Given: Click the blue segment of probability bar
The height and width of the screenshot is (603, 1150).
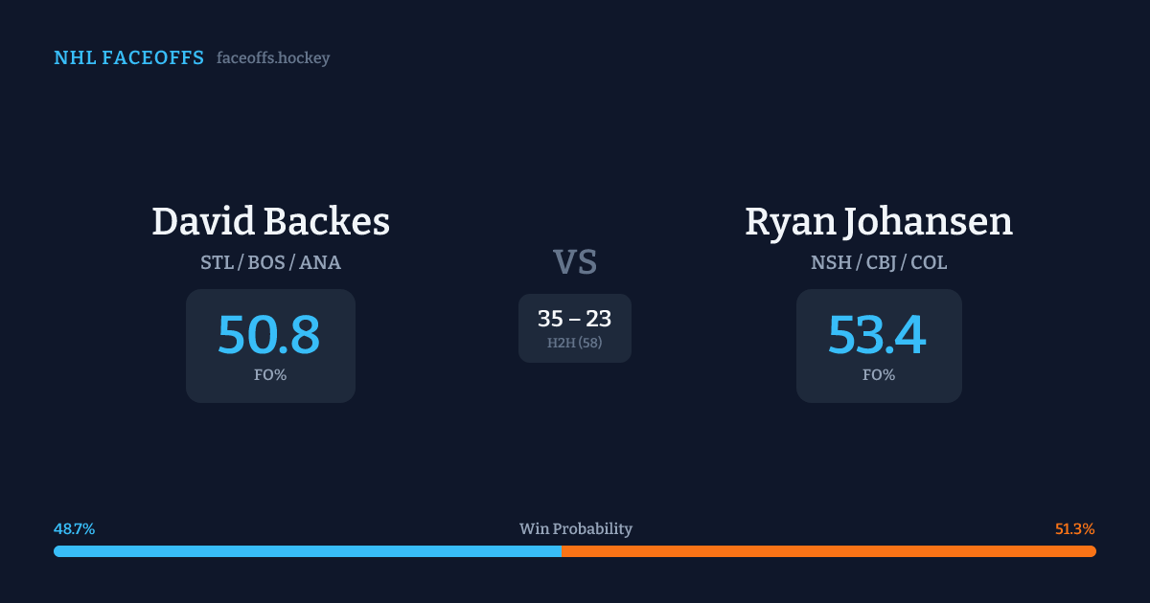Looking at the screenshot, I should pos(307,551).
